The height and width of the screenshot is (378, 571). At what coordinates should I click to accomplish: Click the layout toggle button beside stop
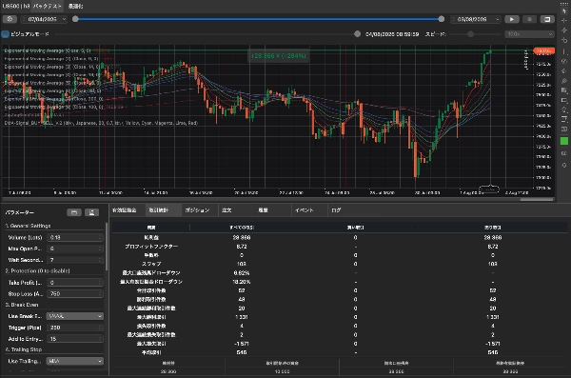coord(547,19)
